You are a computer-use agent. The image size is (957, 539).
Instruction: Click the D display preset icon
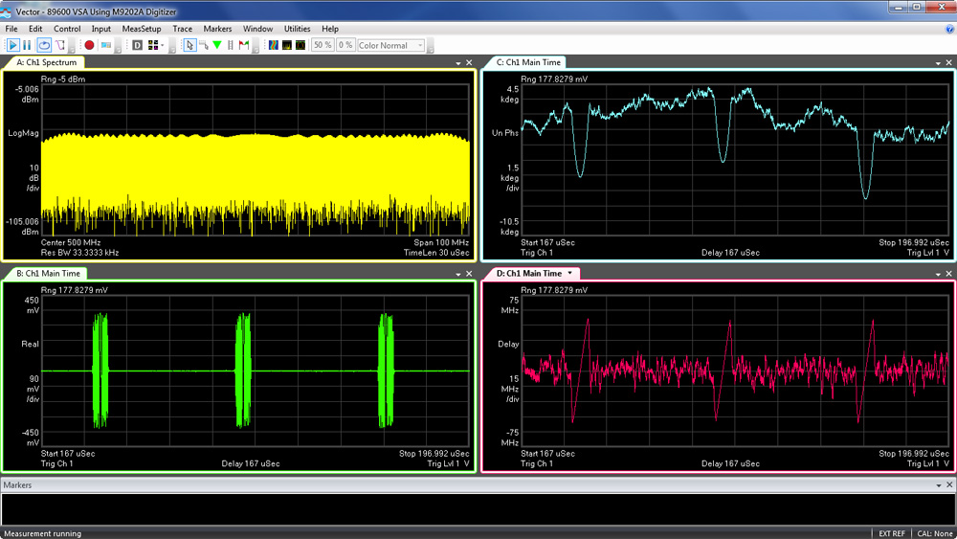click(137, 45)
